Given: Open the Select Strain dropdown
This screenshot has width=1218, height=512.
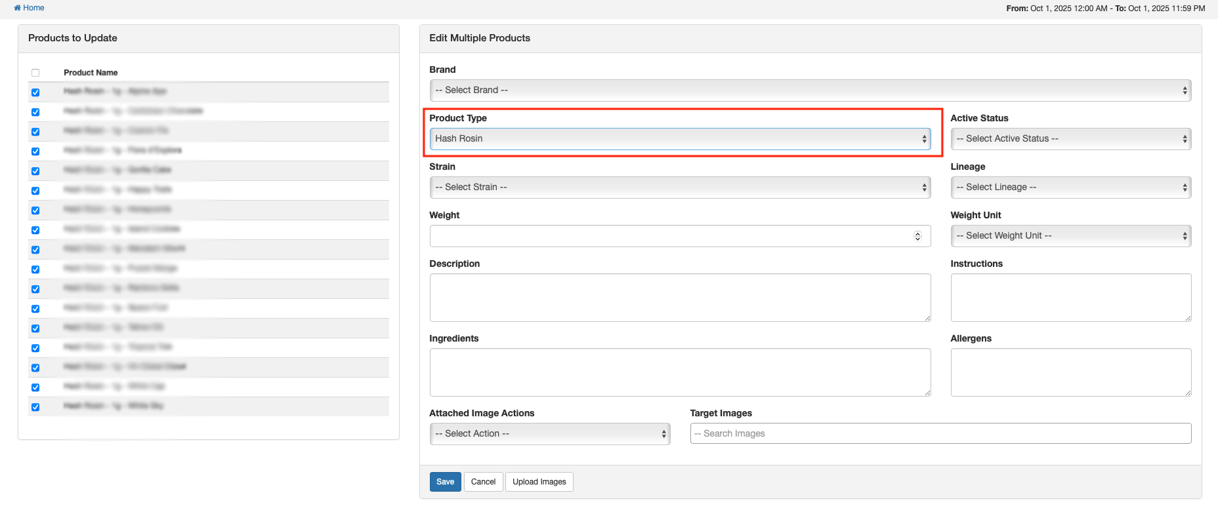Looking at the screenshot, I should pos(680,187).
